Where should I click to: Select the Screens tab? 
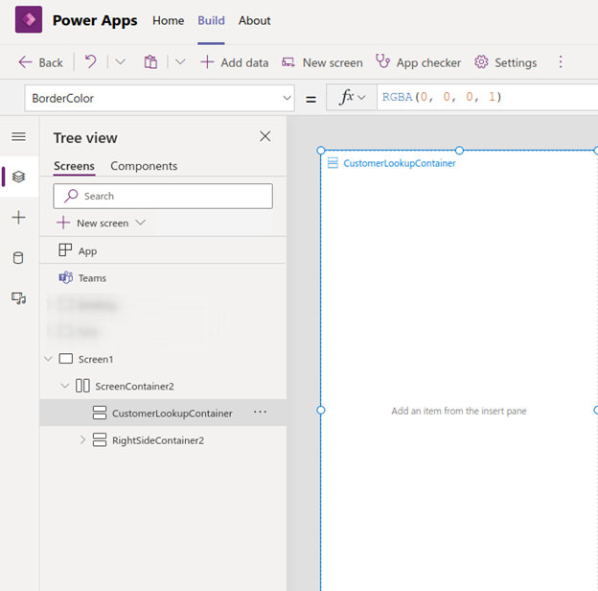[74, 166]
